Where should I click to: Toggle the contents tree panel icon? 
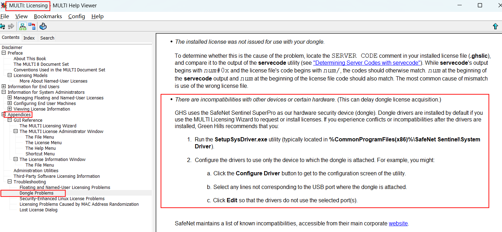(x=22, y=26)
